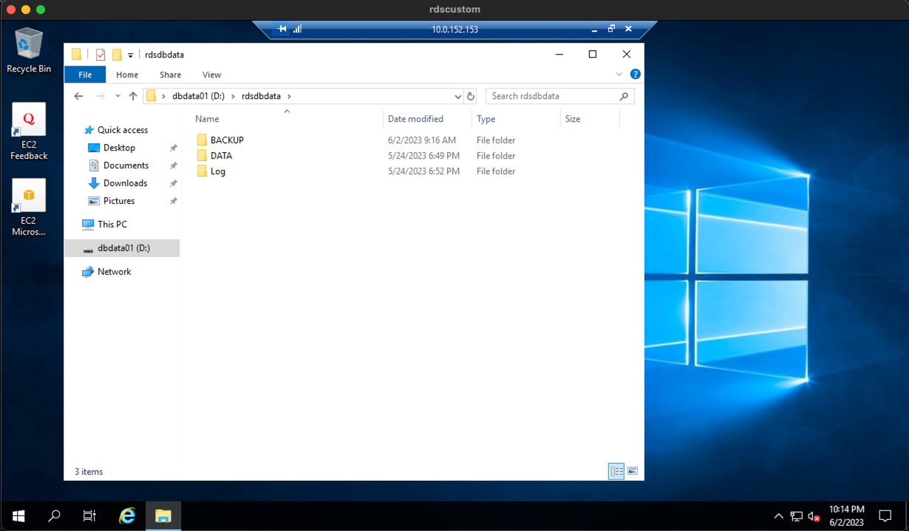Click the Properties icon in quick access toolbar
909x531 pixels.
coord(101,55)
